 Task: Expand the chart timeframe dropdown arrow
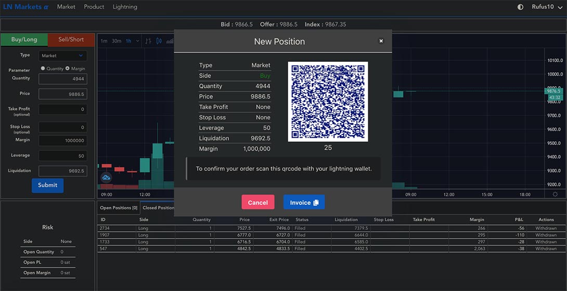(x=137, y=41)
